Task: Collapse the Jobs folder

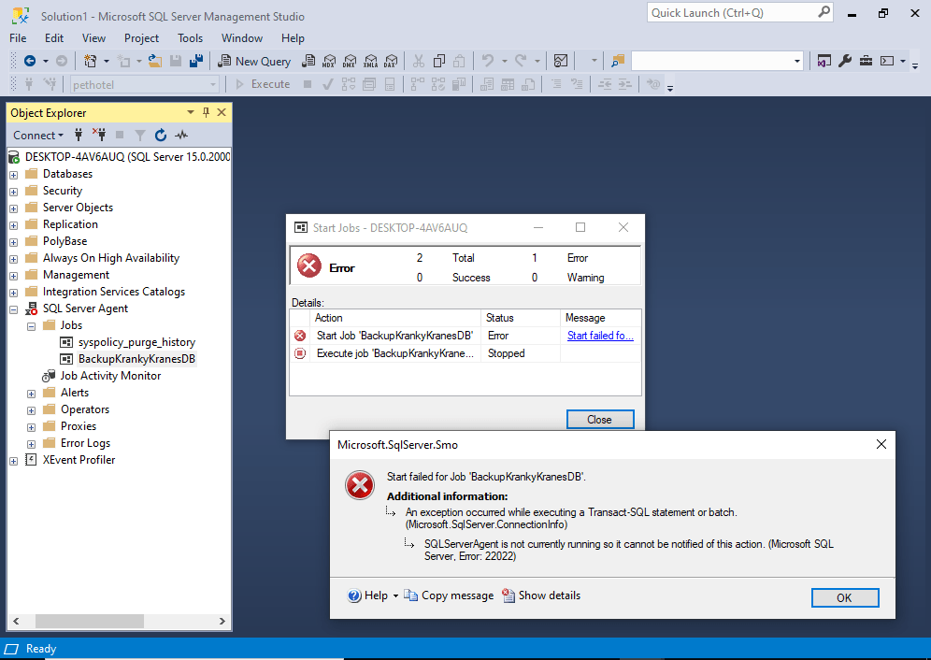Action: [x=30, y=324]
